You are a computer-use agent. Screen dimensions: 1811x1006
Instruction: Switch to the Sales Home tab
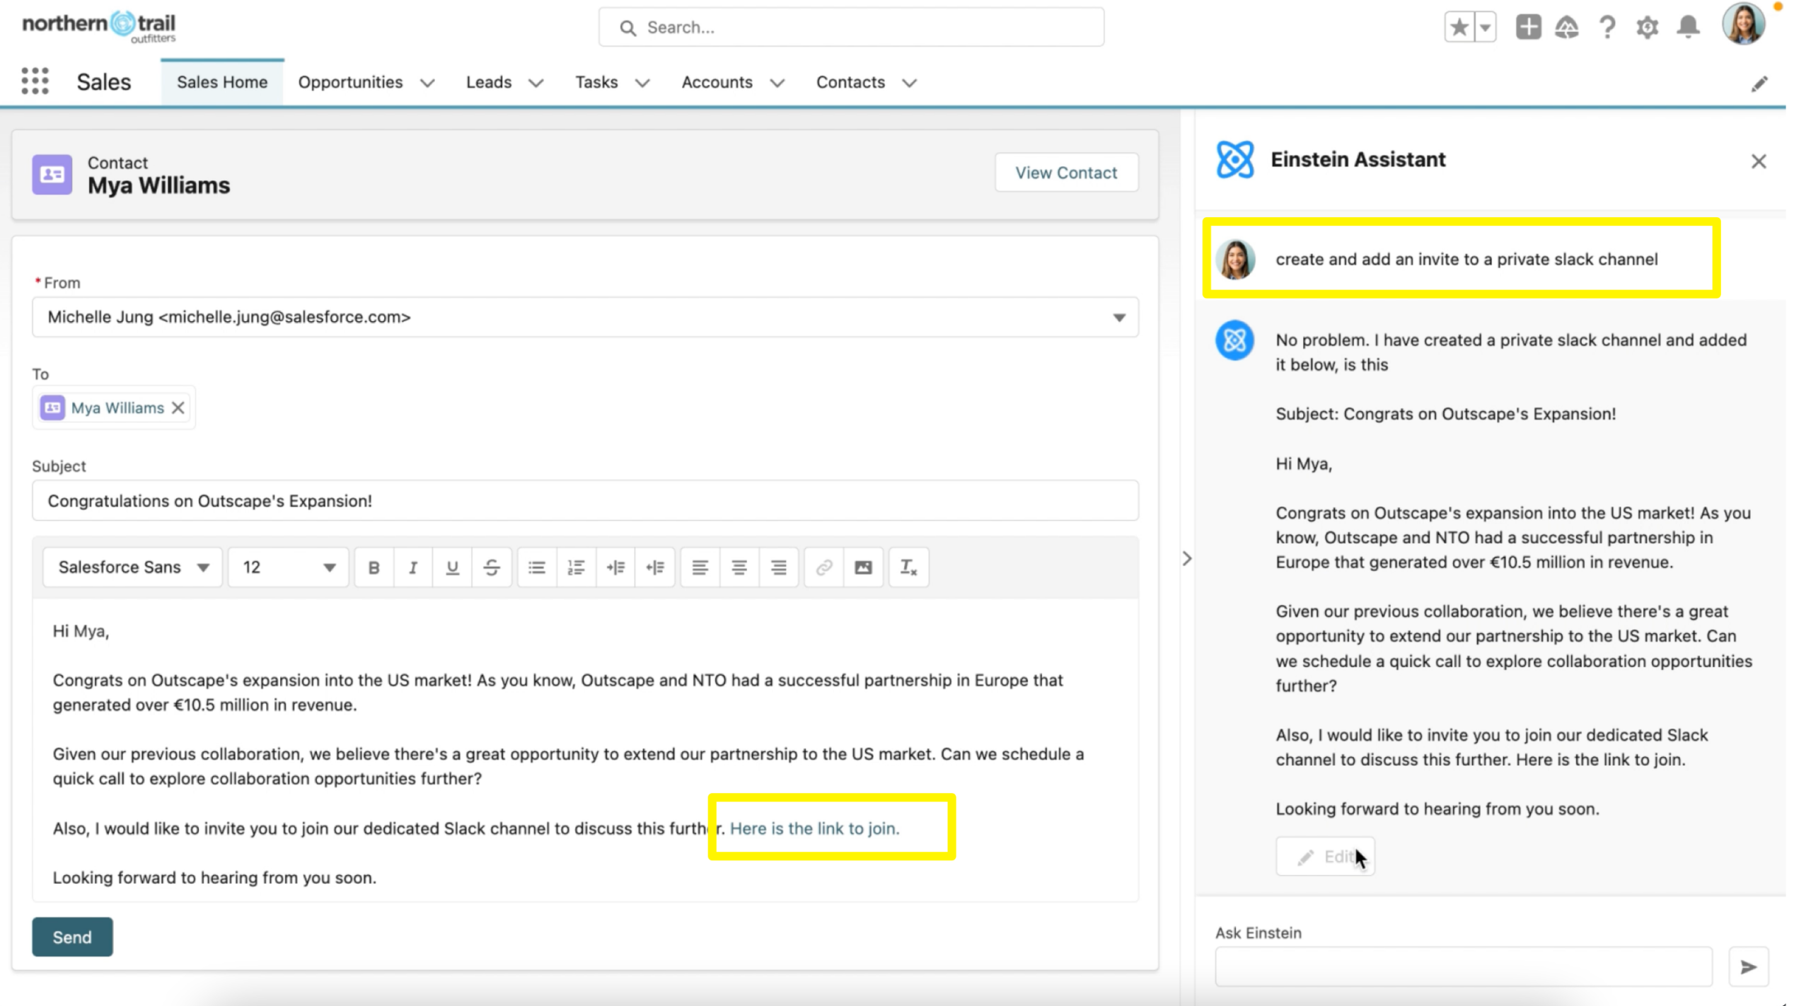[x=222, y=82]
